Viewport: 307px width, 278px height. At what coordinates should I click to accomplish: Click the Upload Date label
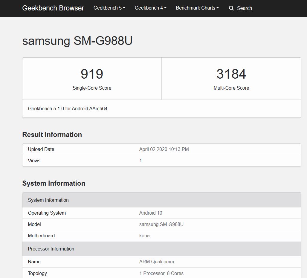41,149
